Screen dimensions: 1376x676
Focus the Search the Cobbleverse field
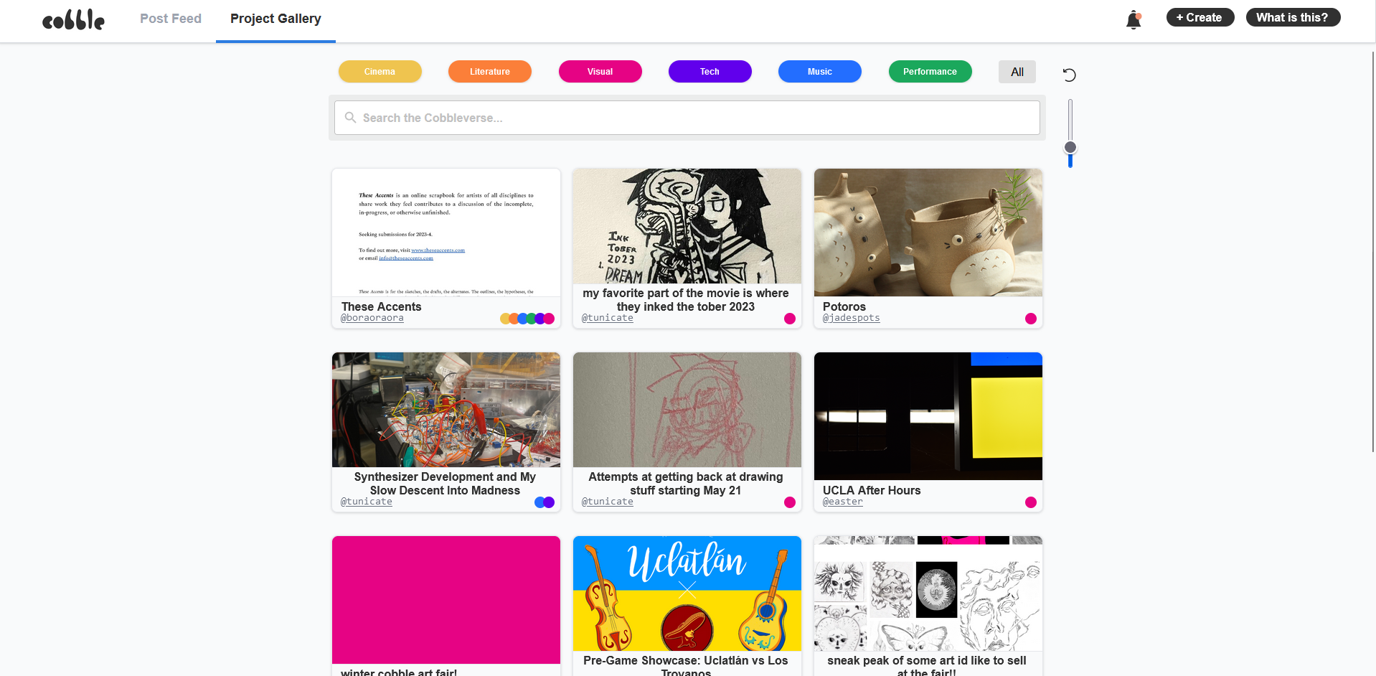pyautogui.click(x=687, y=118)
